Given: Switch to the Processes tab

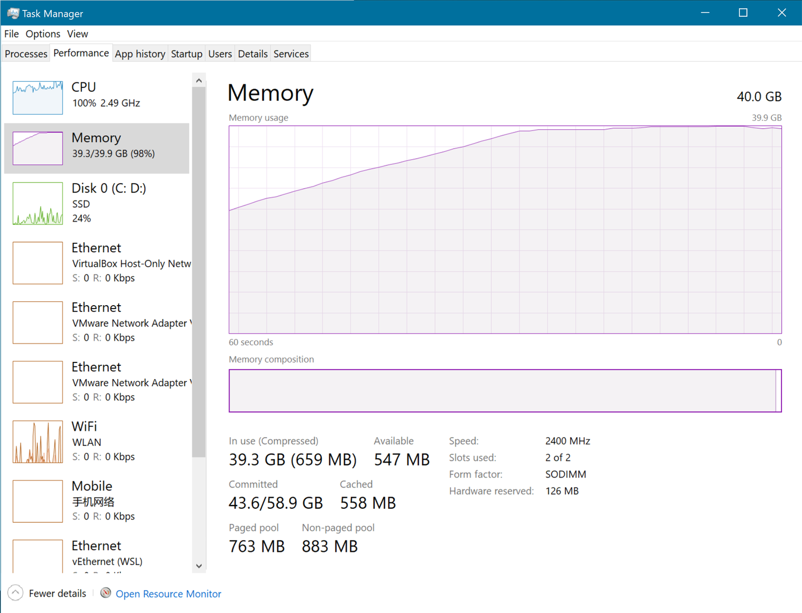Looking at the screenshot, I should coord(26,54).
